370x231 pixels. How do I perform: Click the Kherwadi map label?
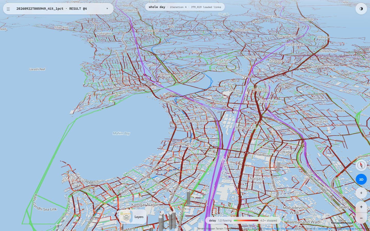click(x=165, y=74)
